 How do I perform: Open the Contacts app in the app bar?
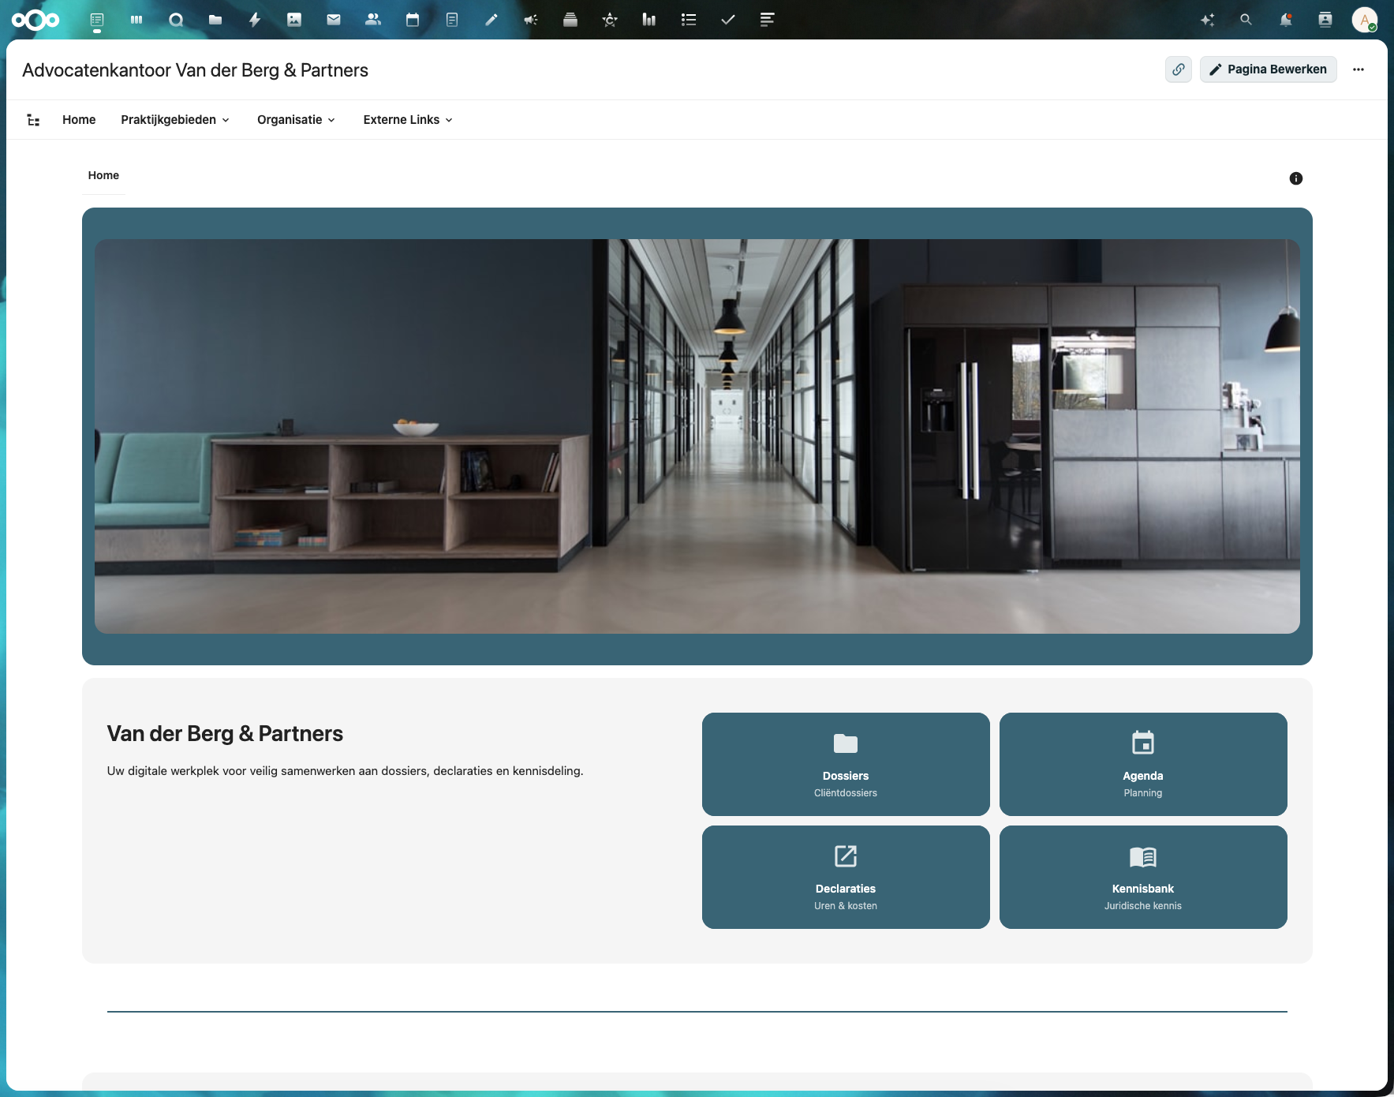373,20
